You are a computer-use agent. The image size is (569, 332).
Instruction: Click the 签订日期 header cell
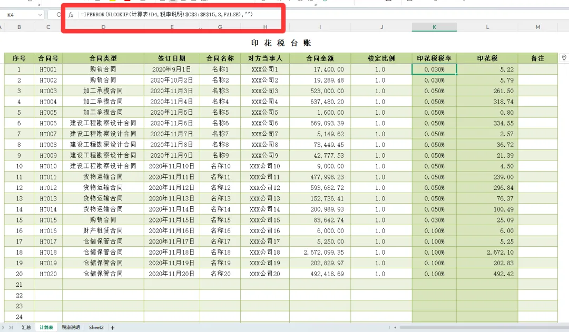point(172,58)
